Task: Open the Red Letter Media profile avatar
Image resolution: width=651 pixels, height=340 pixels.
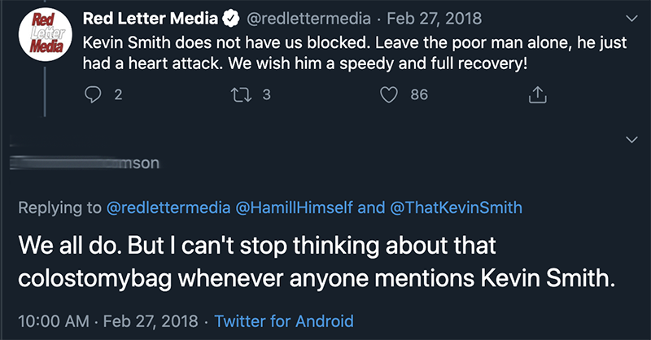Action: click(46, 34)
